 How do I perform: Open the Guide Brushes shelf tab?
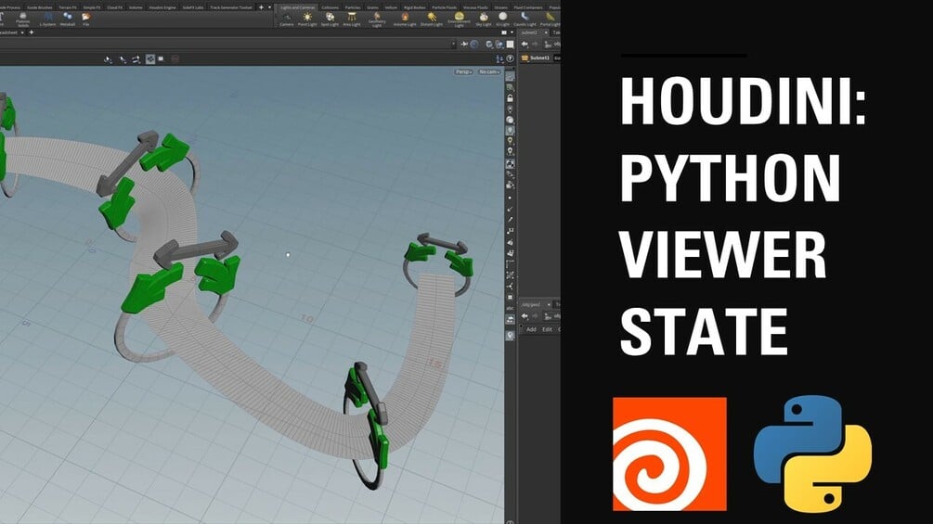coord(40,7)
